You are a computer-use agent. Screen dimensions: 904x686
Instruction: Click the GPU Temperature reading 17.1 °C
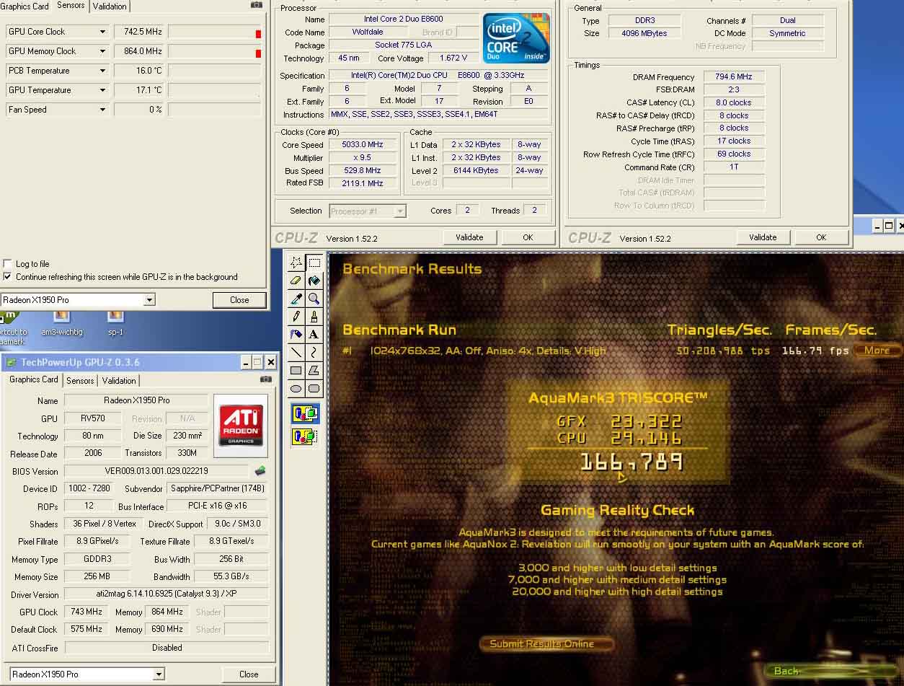coord(140,90)
